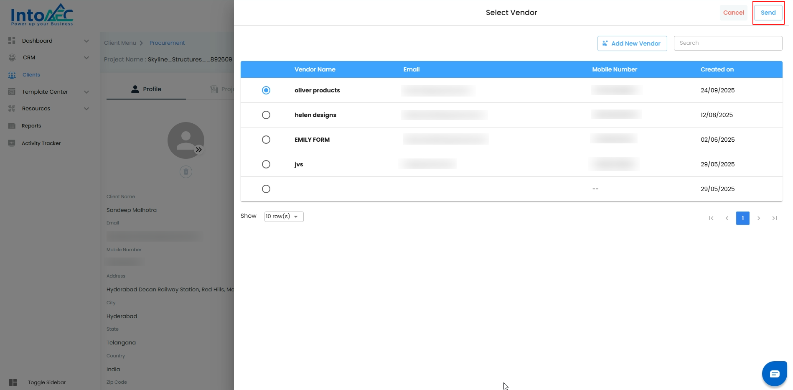This screenshot has height=390, width=793.
Task: Expand the Dashboard menu chevron
Action: pos(86,41)
